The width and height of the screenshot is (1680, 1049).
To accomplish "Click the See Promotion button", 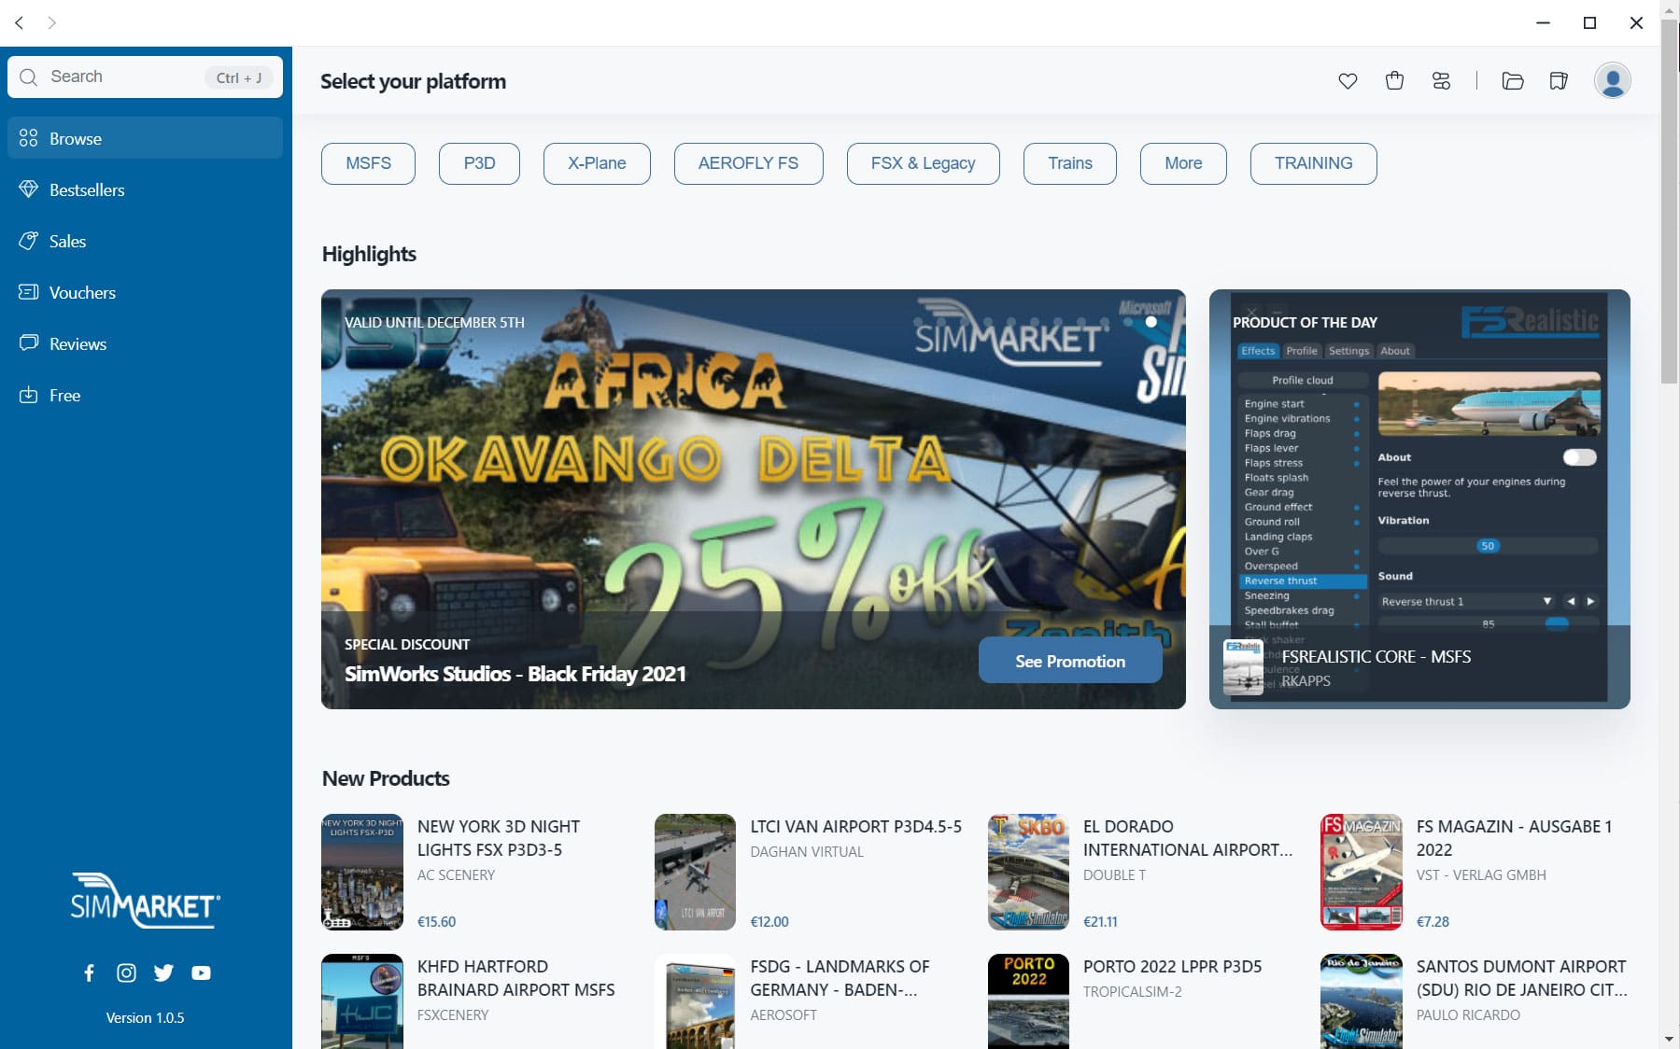I will (x=1071, y=660).
